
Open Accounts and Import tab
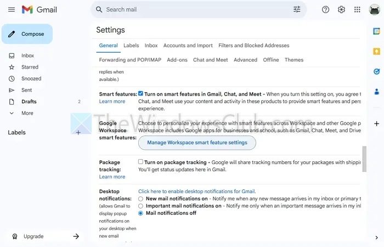pos(188,46)
